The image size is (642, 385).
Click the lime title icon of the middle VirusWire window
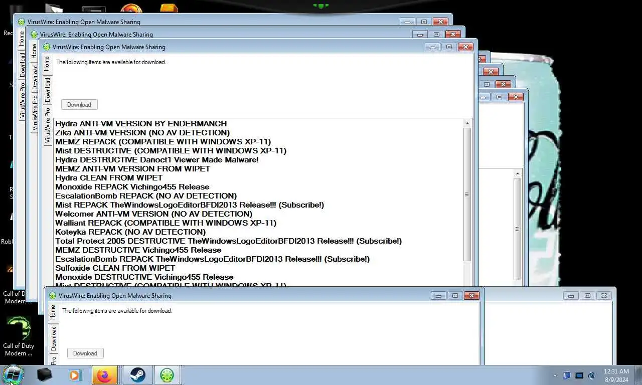point(34,35)
